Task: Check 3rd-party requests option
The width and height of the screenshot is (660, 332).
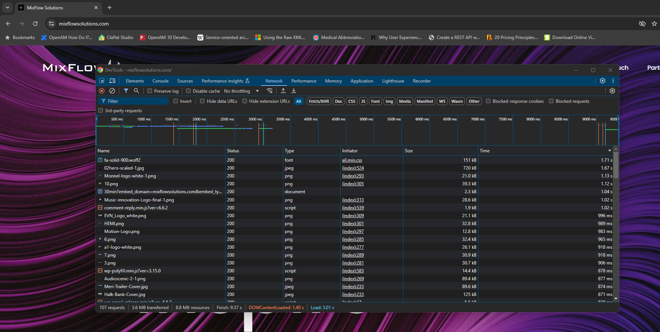Action: (x=101, y=110)
